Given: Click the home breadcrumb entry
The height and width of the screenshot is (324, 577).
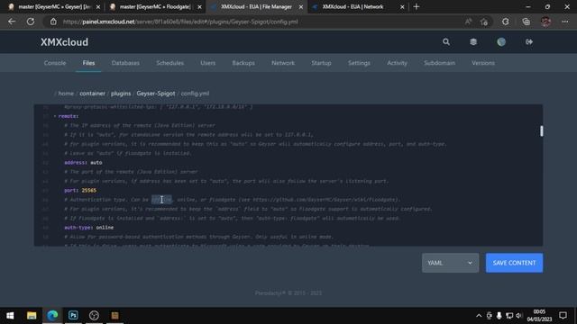Looking at the screenshot, I should click(66, 94).
